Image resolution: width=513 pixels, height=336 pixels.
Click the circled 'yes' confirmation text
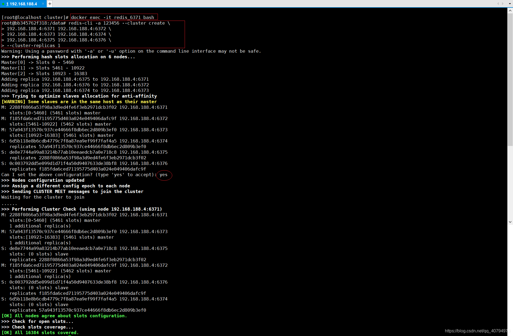164,175
